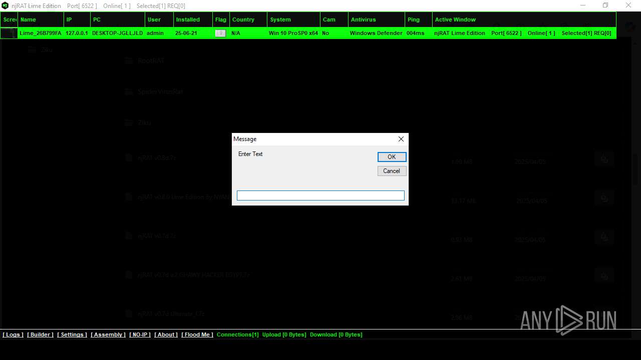Image resolution: width=641 pixels, height=360 pixels.
Task: Sort by IP column header
Action: (77, 19)
